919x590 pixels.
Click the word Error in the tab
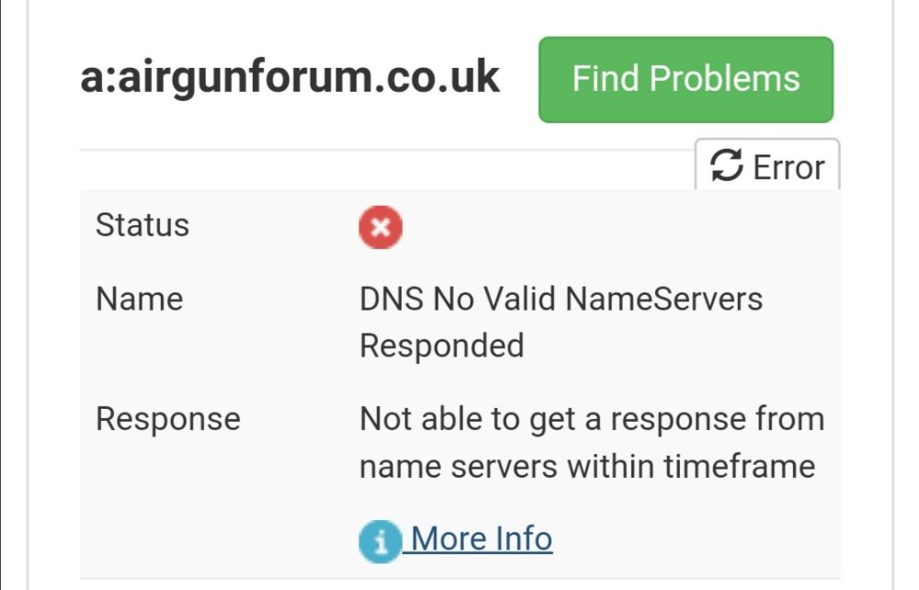[x=789, y=167]
